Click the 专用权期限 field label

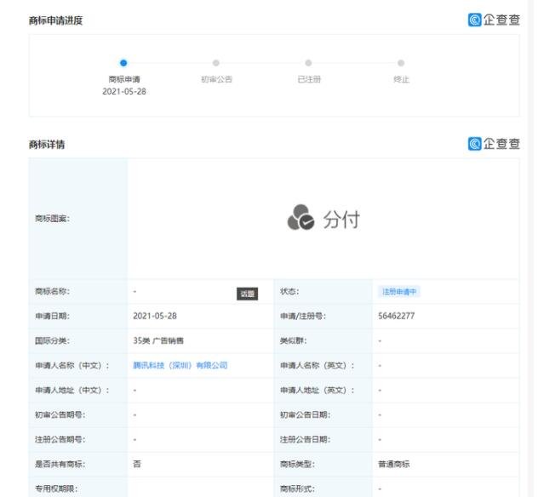point(56,488)
